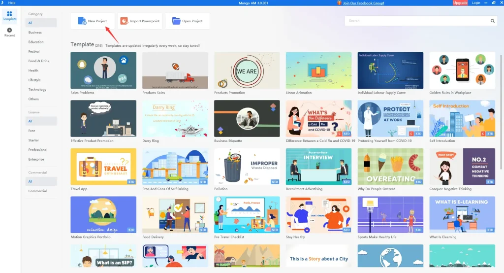Open the Travel App template thumbnail
504x273 pixels.
pyautogui.click(x=103, y=167)
